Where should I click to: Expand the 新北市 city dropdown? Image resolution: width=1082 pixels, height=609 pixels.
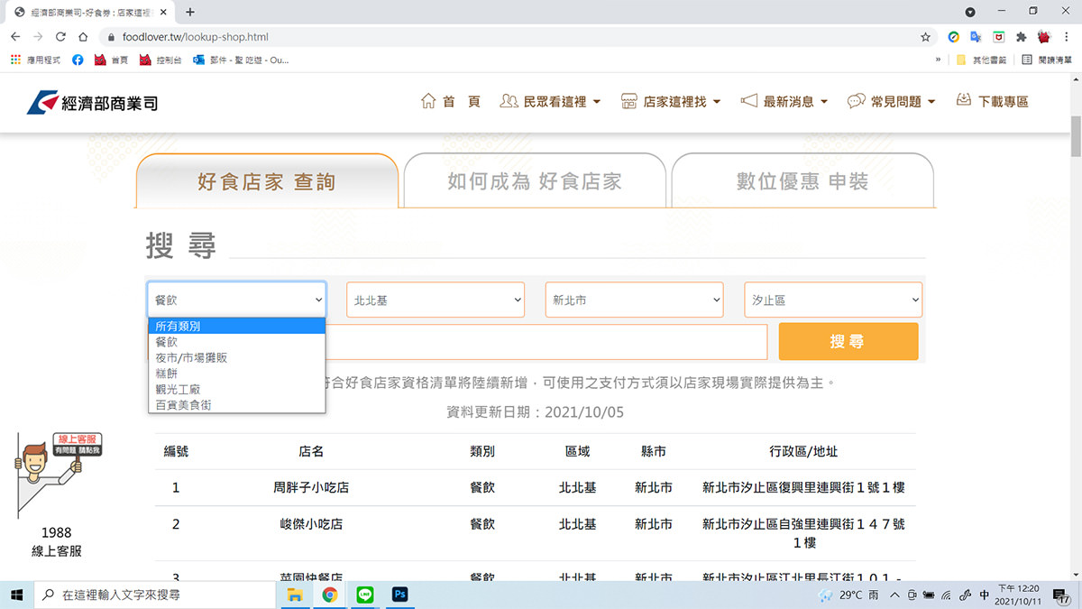point(634,300)
